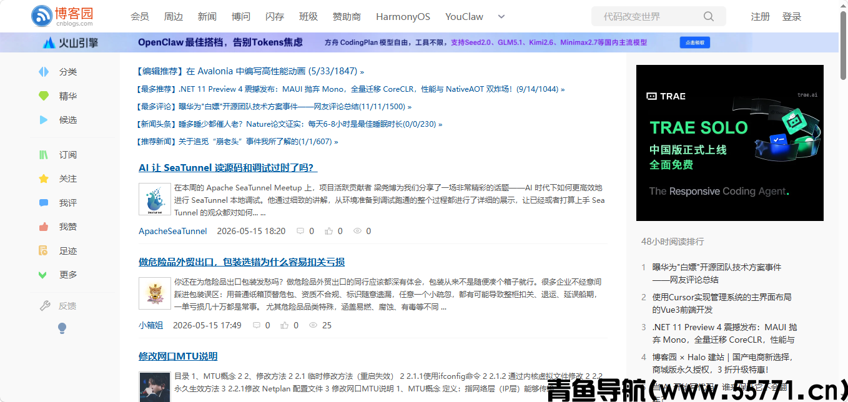Click 小箱姐 author avatar thumbnail
This screenshot has width=848, height=402.
(155, 293)
